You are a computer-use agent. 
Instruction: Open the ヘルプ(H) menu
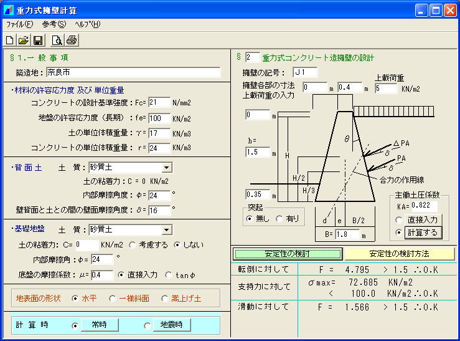click(87, 24)
